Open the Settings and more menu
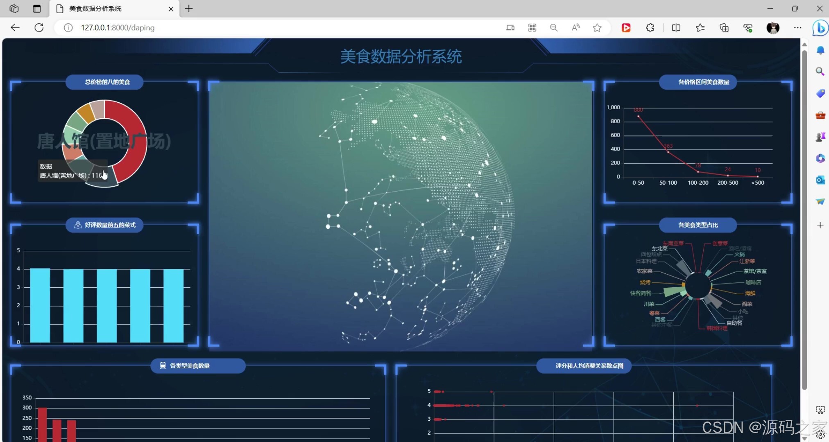The image size is (829, 442). 798,28
